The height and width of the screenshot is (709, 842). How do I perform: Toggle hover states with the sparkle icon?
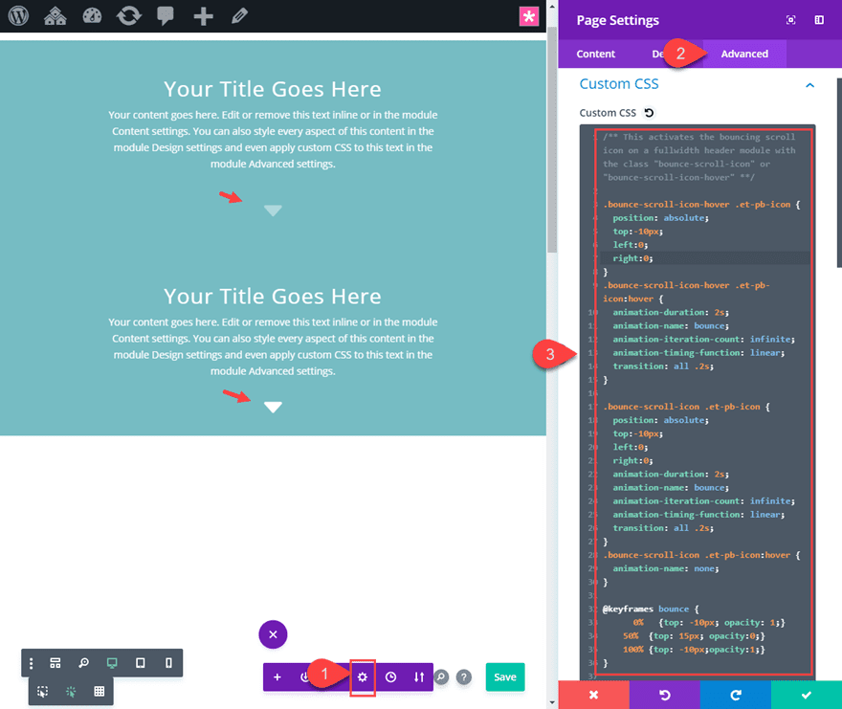point(70,691)
